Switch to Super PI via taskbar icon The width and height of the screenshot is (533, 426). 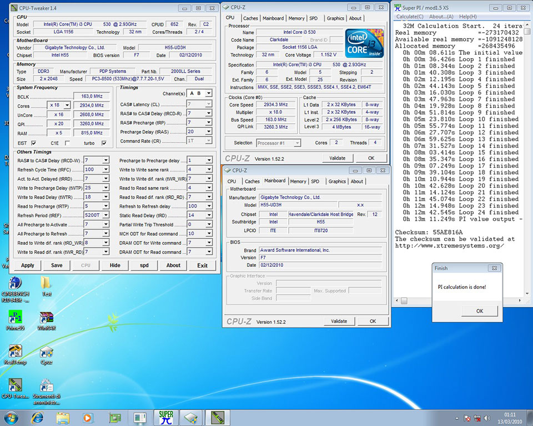166,418
